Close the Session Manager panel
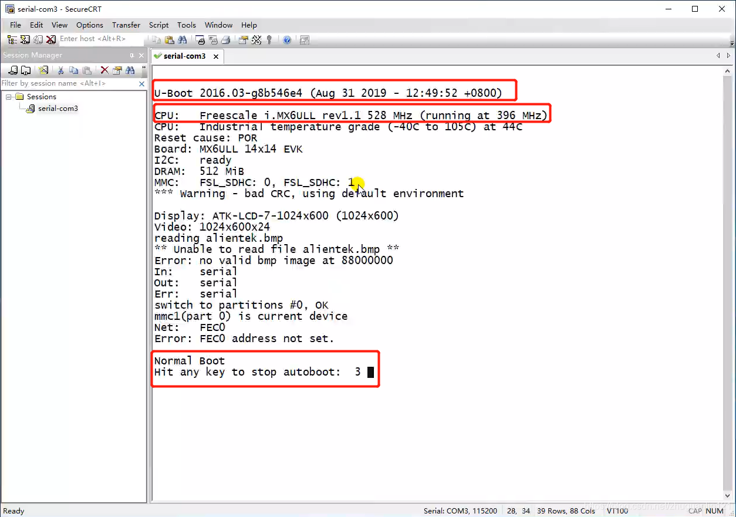This screenshot has width=736, height=517. click(141, 55)
